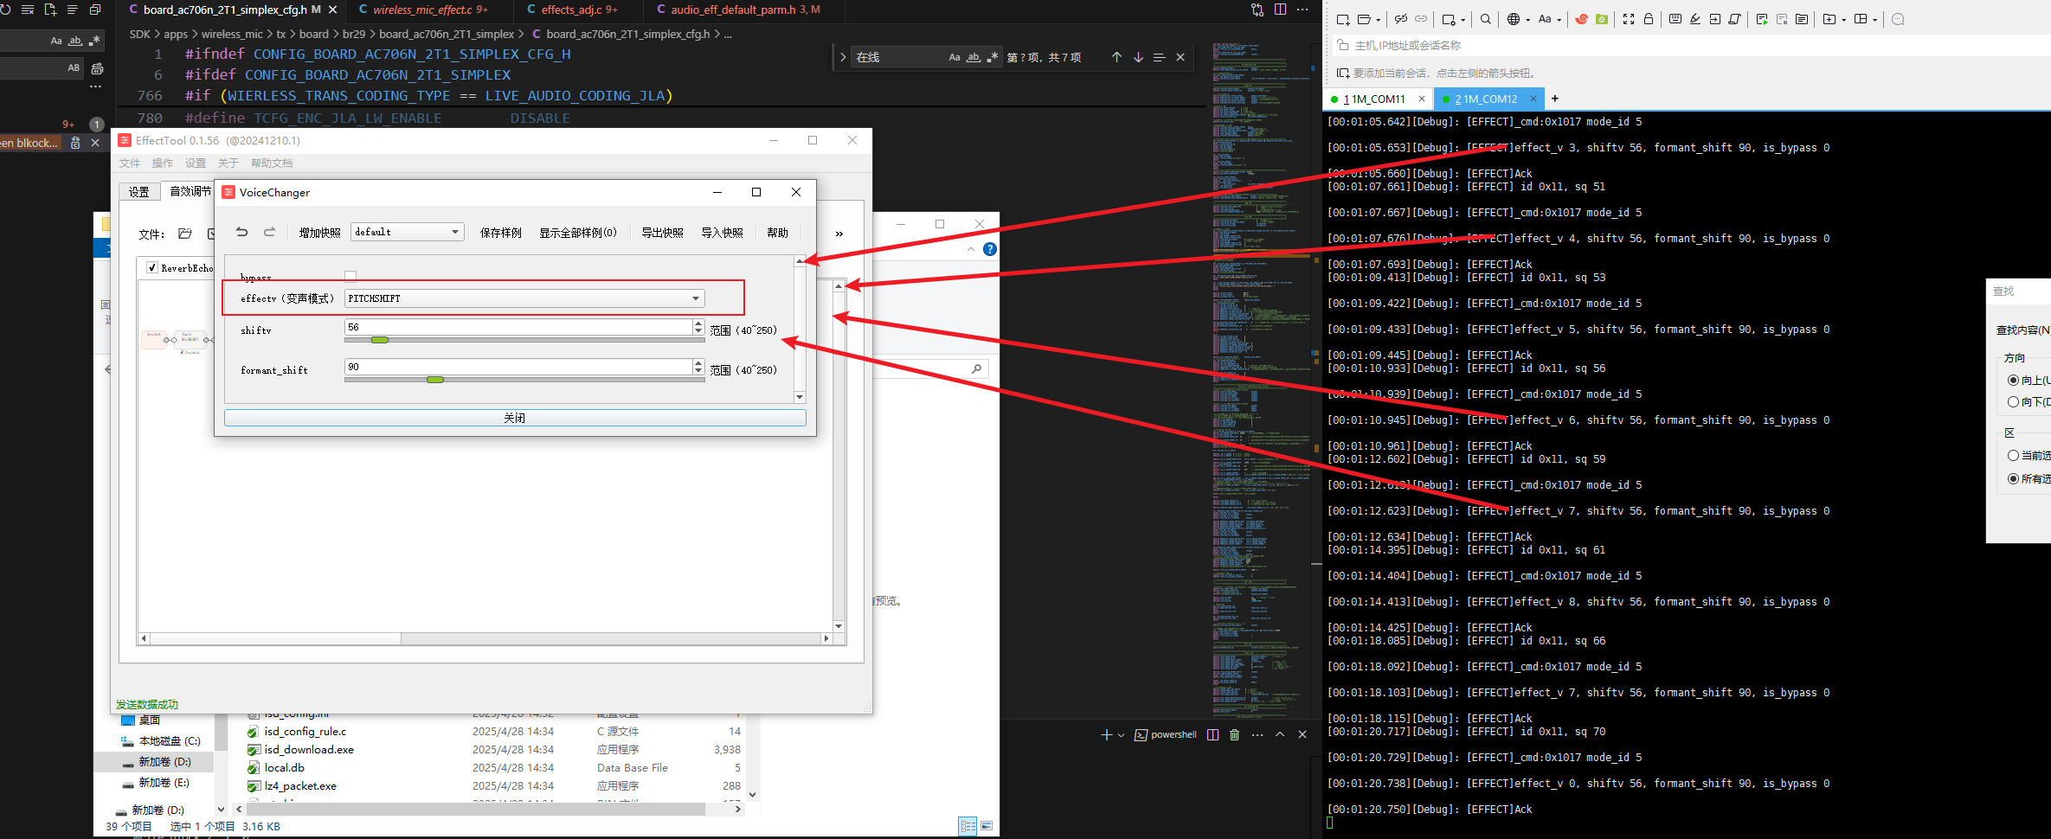Screen dimensions: 2051x839
Task: Click the highlighter icon in terminal toolbar
Action: tap(1695, 19)
